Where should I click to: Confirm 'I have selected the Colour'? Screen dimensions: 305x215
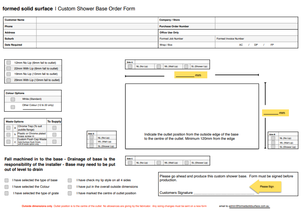[x=7, y=187]
